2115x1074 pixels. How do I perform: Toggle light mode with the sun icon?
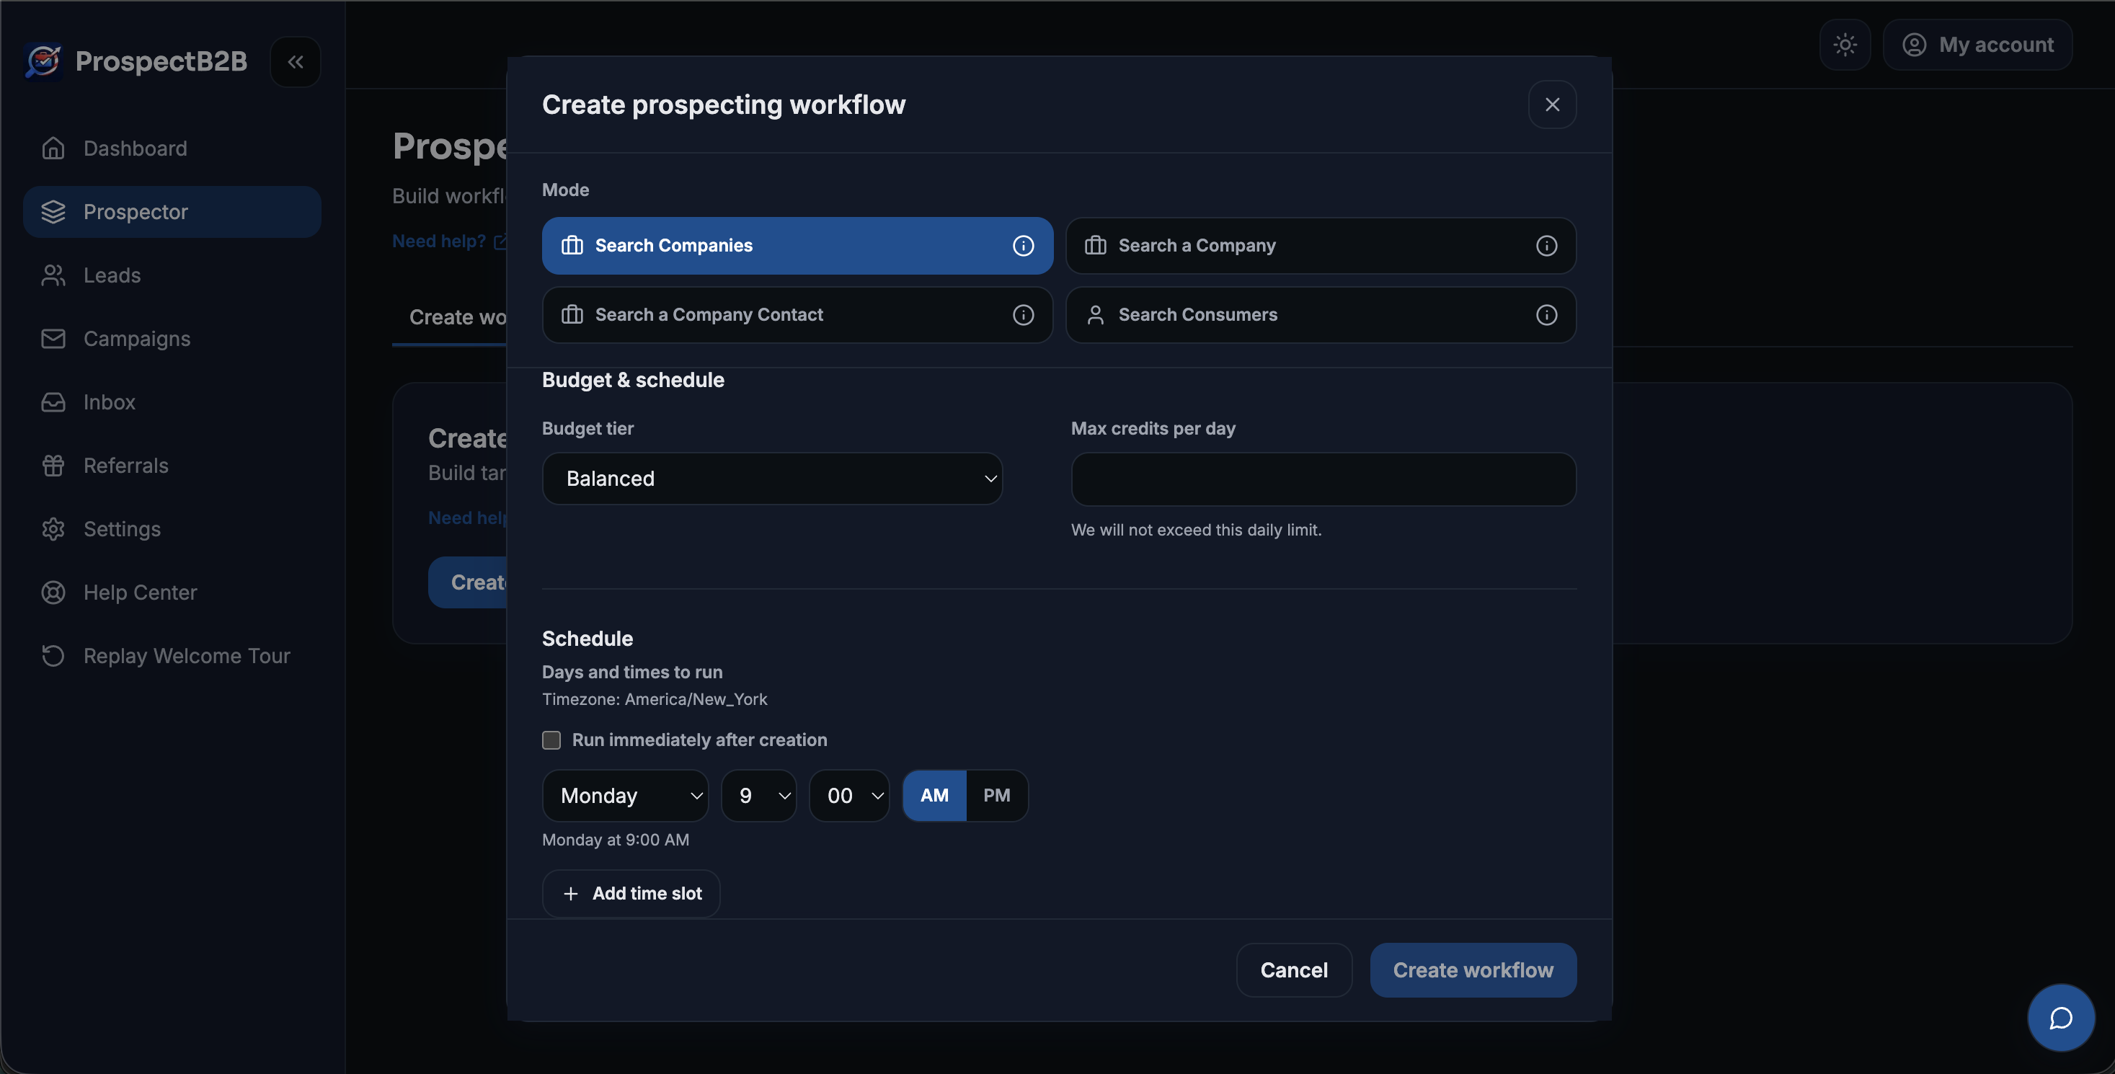coord(1845,45)
